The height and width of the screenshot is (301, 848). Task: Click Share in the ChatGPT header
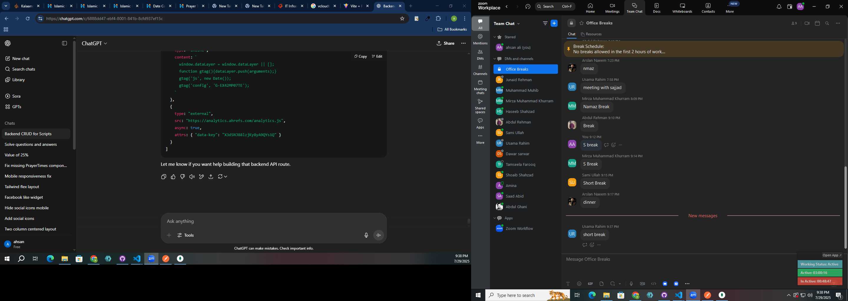coord(446,44)
